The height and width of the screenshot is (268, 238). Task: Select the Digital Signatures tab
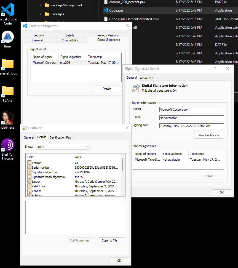coord(108,40)
